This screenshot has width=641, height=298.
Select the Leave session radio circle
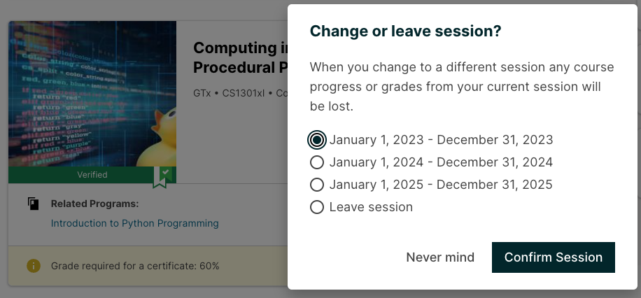(x=317, y=207)
